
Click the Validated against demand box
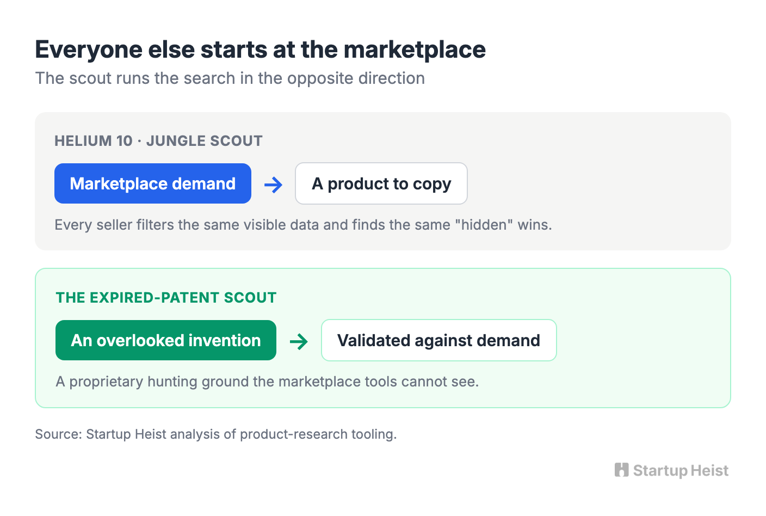tap(439, 340)
